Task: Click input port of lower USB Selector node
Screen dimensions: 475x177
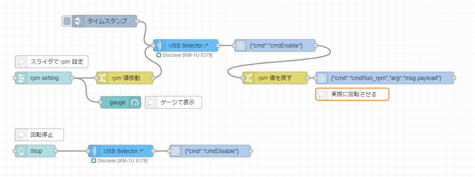Action: (88, 151)
